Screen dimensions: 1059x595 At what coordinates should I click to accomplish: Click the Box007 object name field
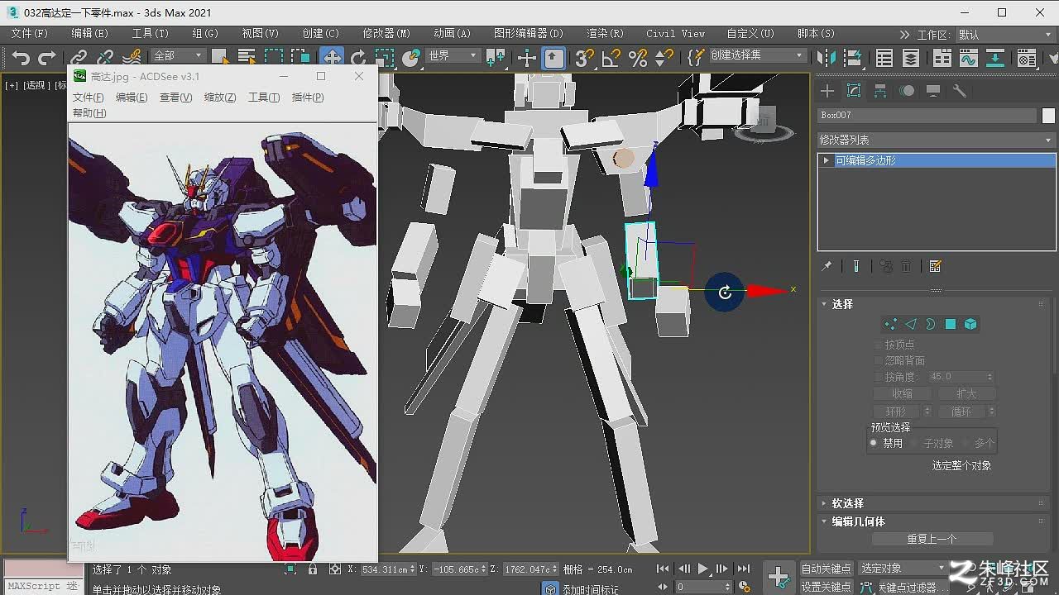tap(927, 116)
